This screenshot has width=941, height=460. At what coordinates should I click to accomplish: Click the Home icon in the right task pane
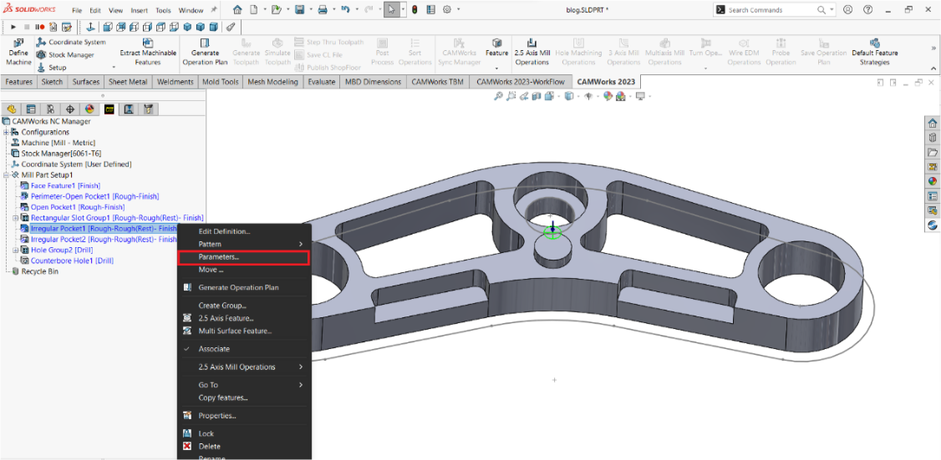932,124
